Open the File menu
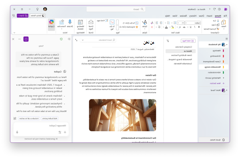 (x=225, y=16)
